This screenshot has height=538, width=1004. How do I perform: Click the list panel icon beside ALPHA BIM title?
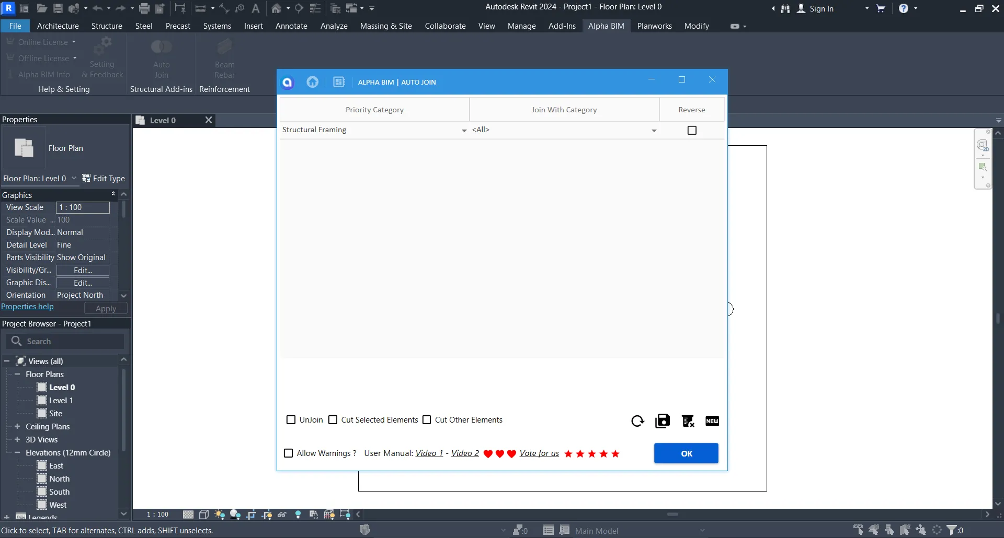[x=339, y=82]
